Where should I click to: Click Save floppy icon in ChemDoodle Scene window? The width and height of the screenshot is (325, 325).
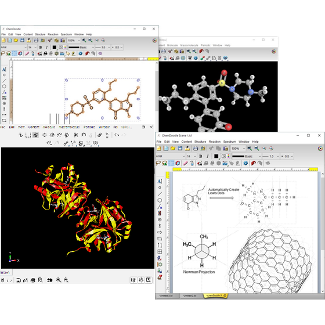[x=180, y=148]
